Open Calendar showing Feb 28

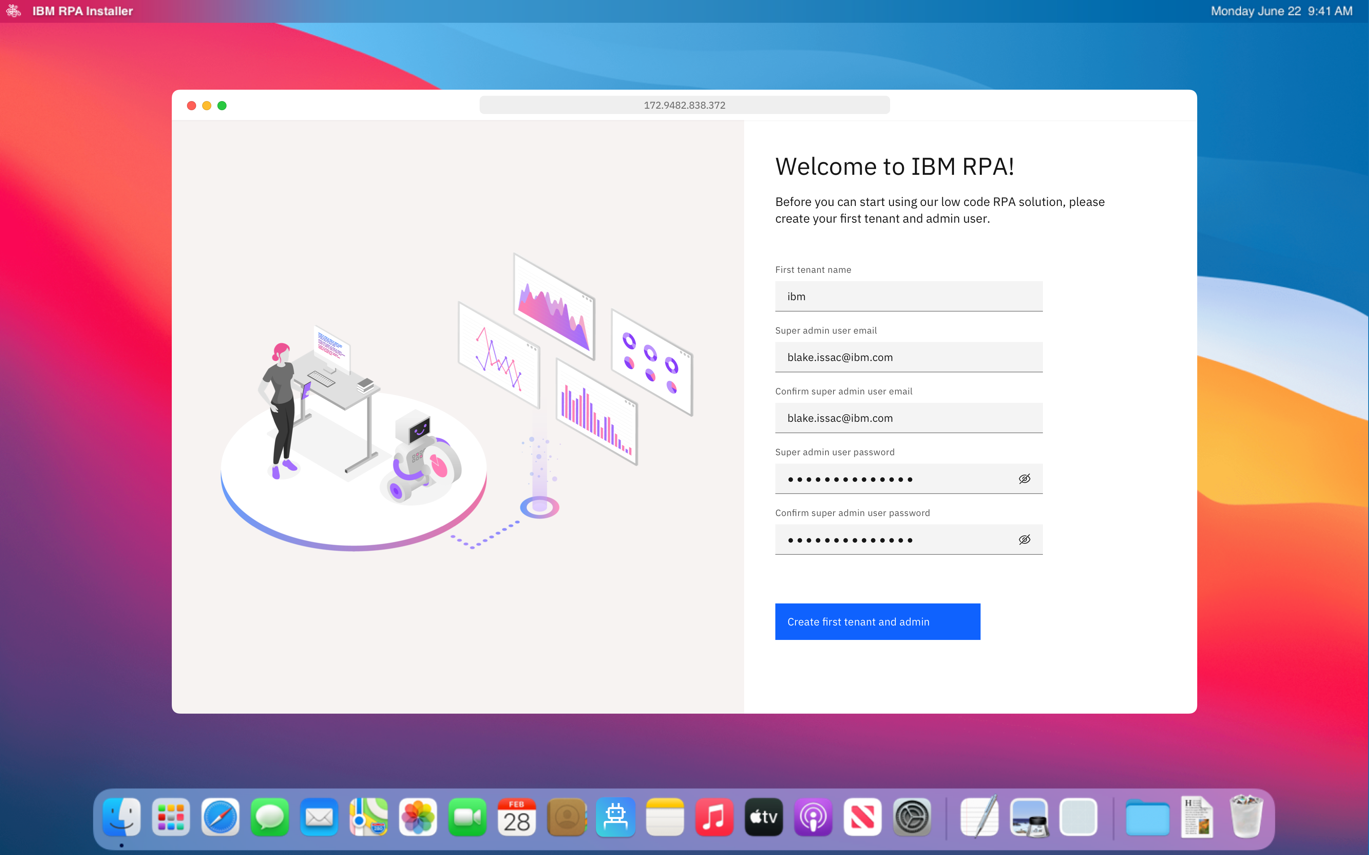517,817
